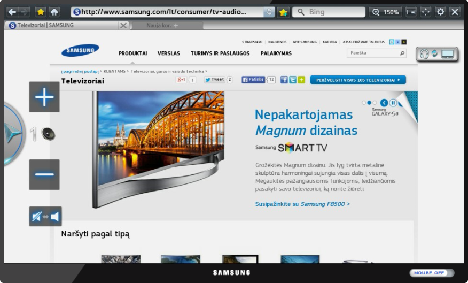
Task: Select the TV output icon
Action: (x=447, y=54)
